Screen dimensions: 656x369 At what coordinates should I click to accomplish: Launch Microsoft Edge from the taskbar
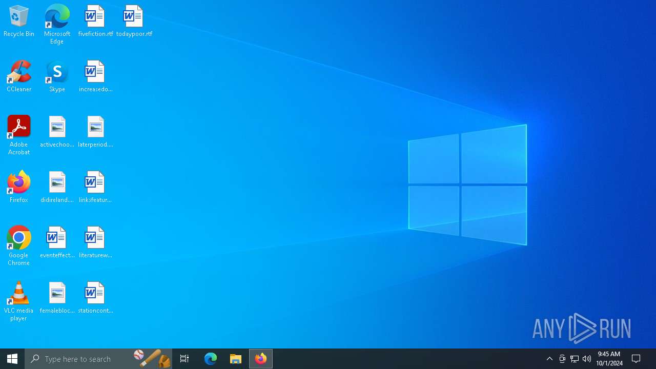211,359
